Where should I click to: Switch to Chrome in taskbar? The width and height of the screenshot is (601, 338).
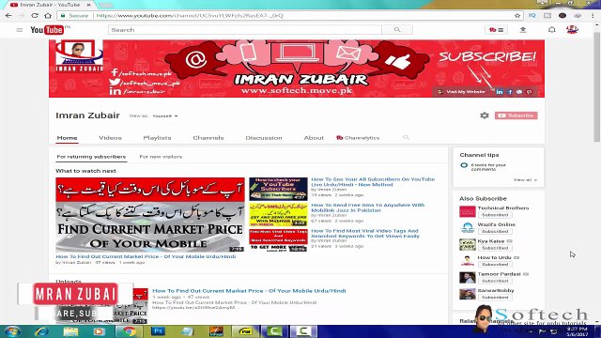click(130, 331)
